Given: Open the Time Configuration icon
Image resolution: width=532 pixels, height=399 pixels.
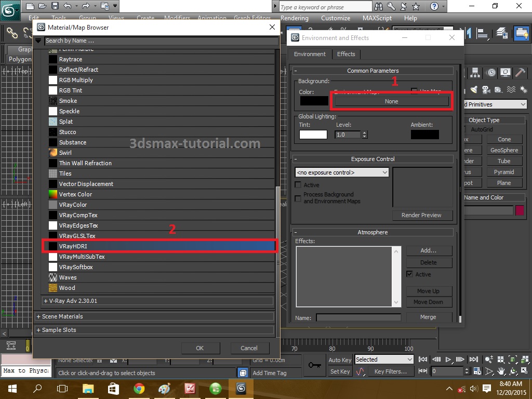Looking at the screenshot, I should pos(477,371).
